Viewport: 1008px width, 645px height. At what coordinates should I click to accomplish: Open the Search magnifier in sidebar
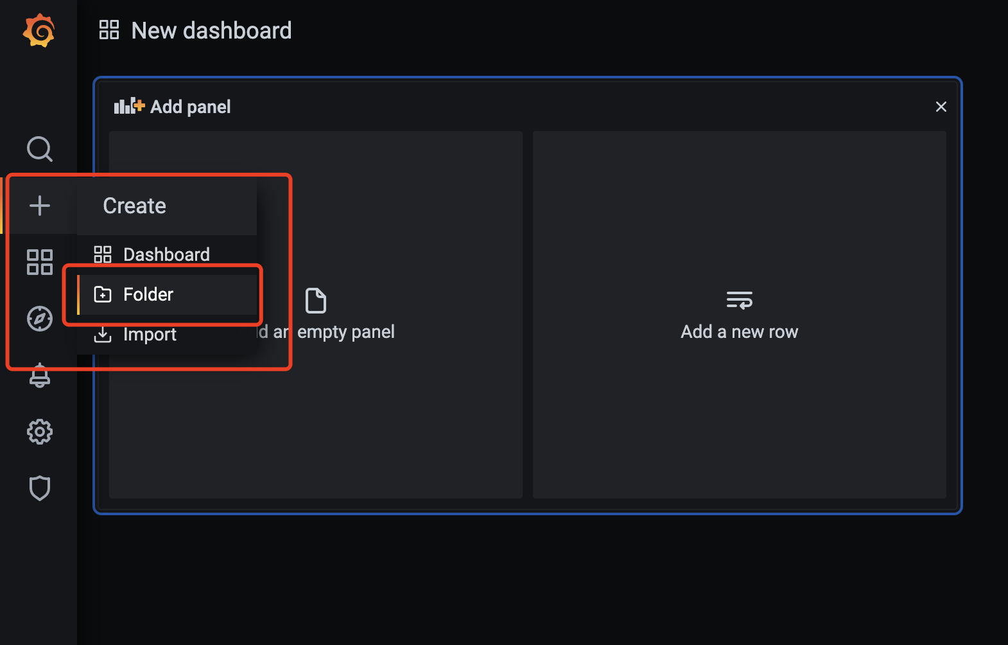pos(40,149)
